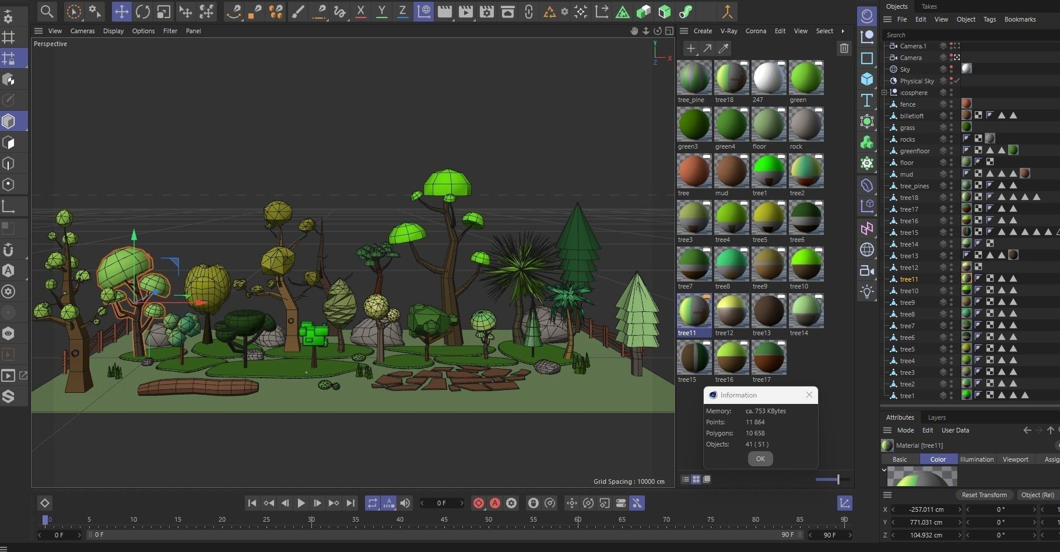Viewport: 1060px width, 552px height.
Task: Toggle X axis lock
Action: 361,11
